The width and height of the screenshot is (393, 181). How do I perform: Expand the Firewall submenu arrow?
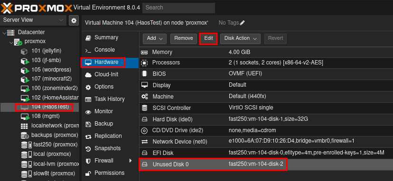pyautogui.click(x=131, y=161)
